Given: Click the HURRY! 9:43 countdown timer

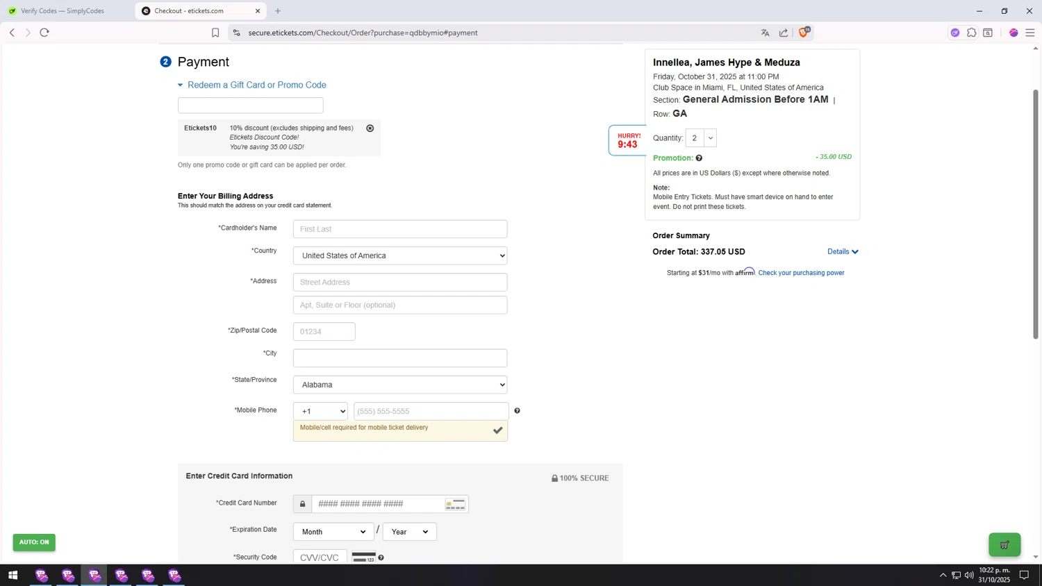Looking at the screenshot, I should tap(627, 141).
